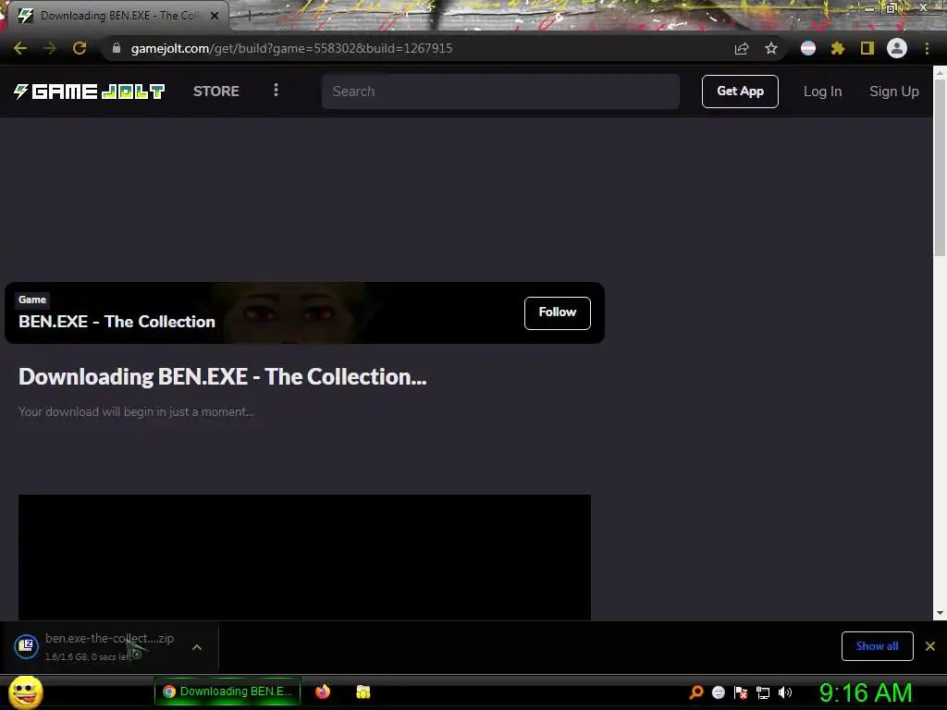947x710 pixels.
Task: Click the black media area below the text
Action: tap(304, 557)
